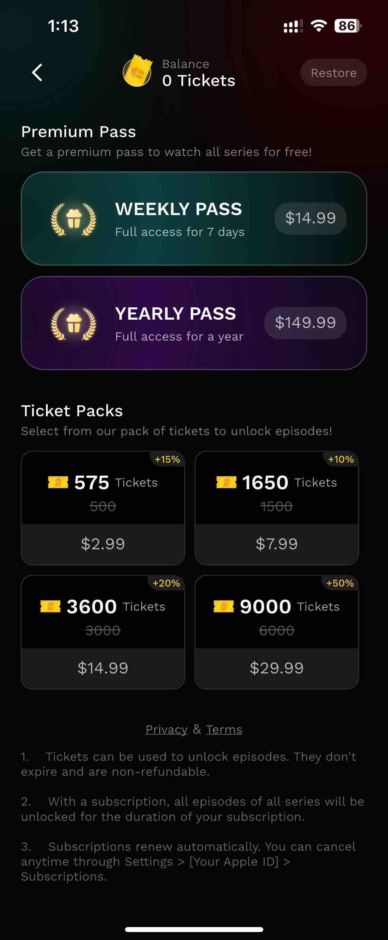This screenshot has height=940, width=388.
Task: Tap the Weekly Pass popcorn laurel icon
Action: click(x=74, y=219)
